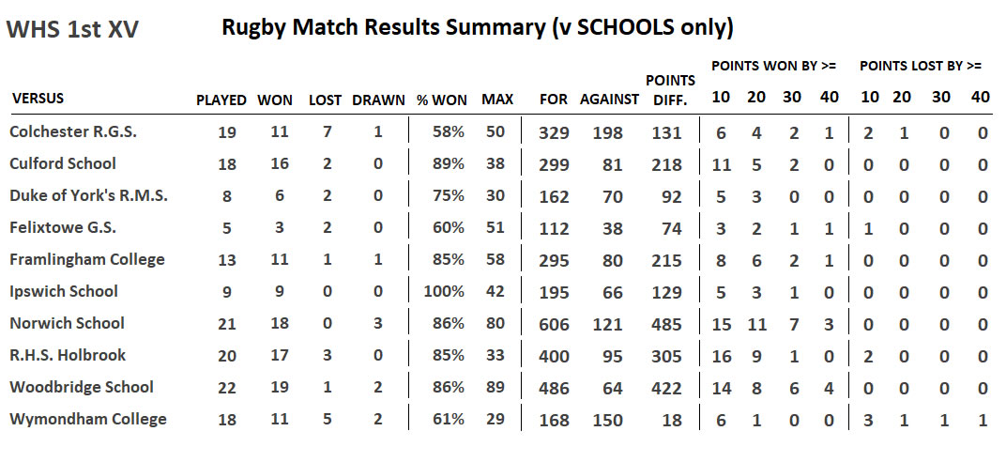Click the POINTS DIFF. column header
The image size is (1006, 462).
pyautogui.click(x=670, y=90)
